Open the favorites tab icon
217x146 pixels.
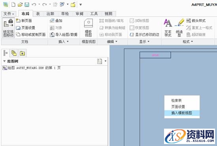tap(22, 53)
